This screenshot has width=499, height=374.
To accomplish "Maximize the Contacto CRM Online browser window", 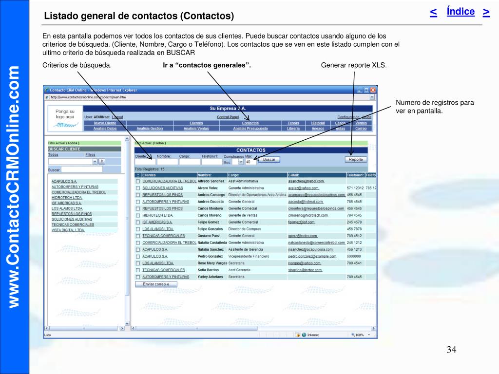I will (x=366, y=90).
